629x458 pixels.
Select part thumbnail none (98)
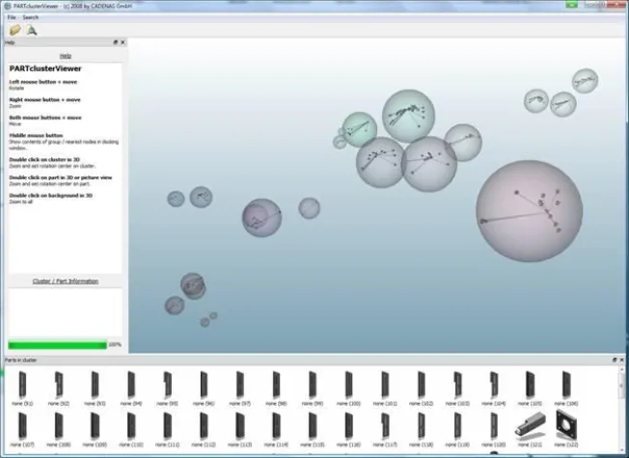[277, 386]
